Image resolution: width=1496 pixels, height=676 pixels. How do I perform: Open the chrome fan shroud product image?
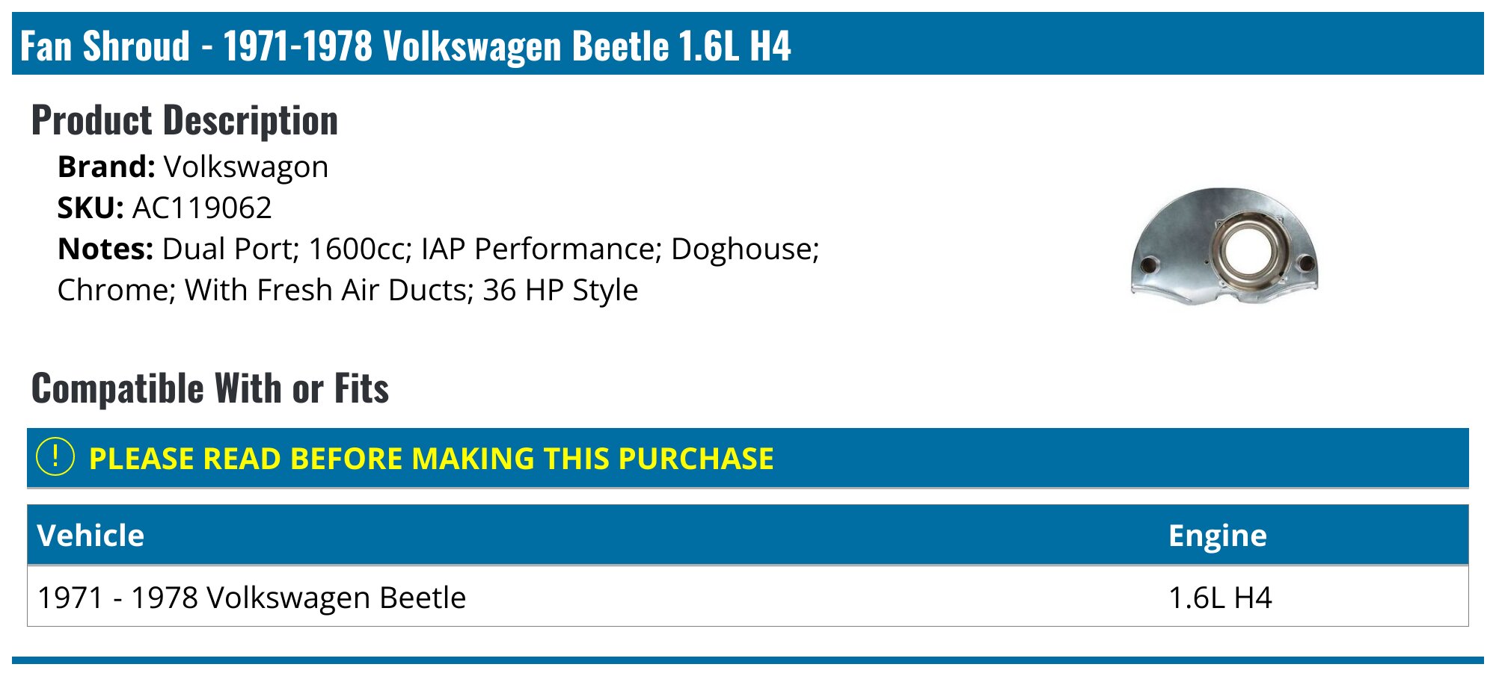[1224, 246]
